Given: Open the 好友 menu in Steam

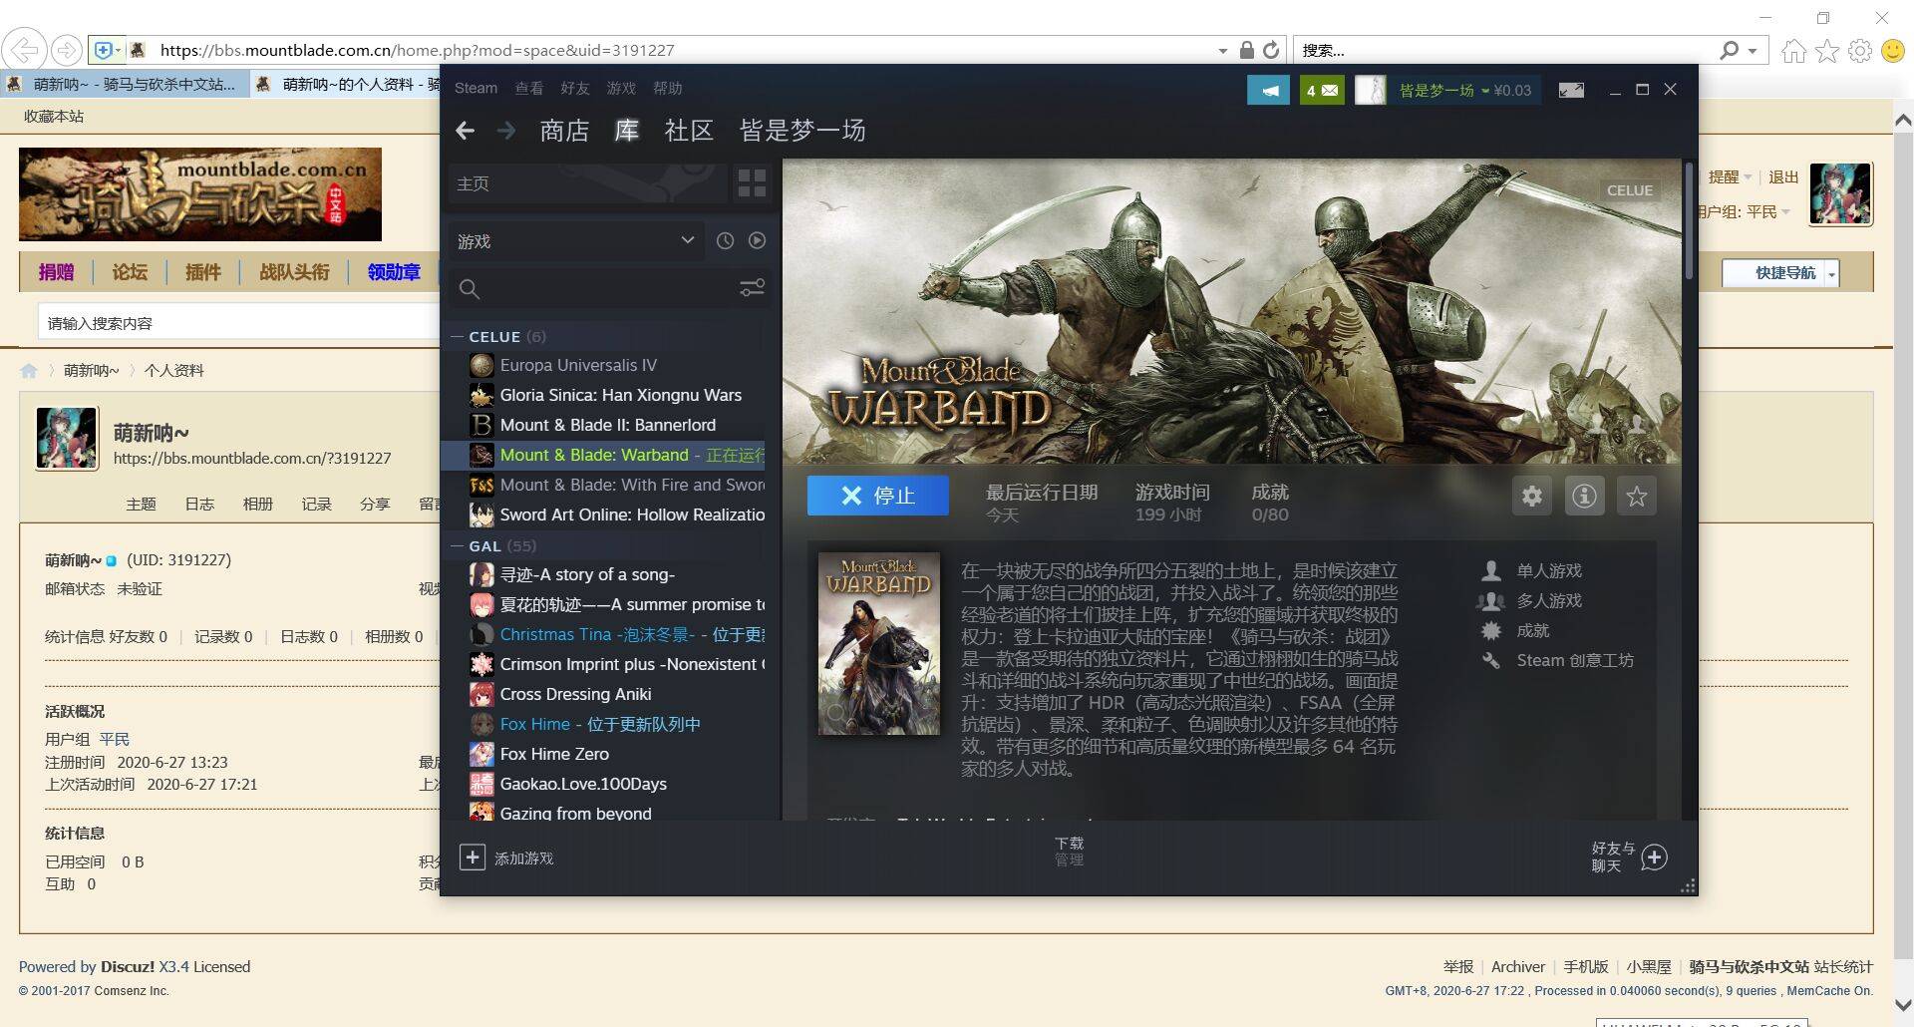Looking at the screenshot, I should (x=575, y=88).
